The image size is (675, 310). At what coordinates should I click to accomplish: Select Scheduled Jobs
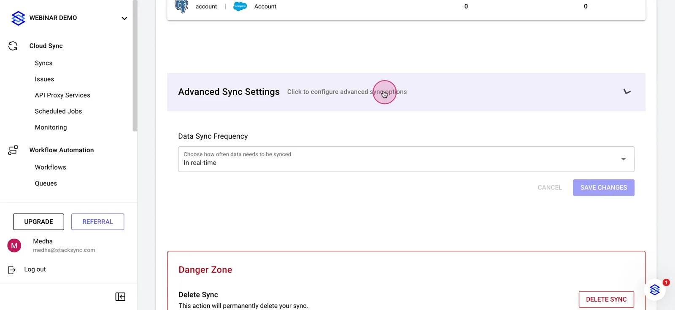58,111
